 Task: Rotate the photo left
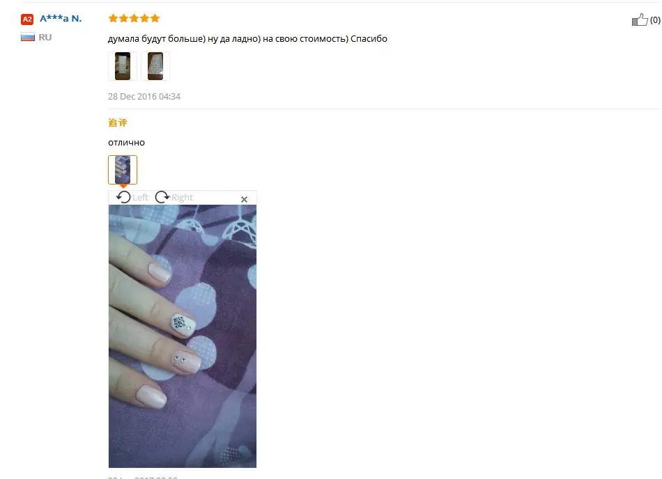124,197
